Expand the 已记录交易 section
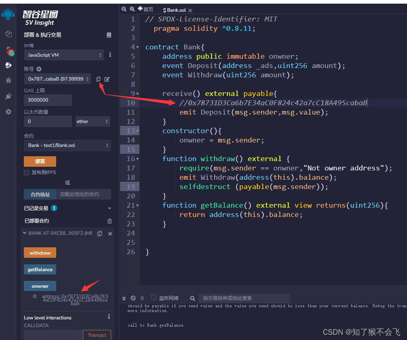The image size is (407, 340). pos(110,208)
